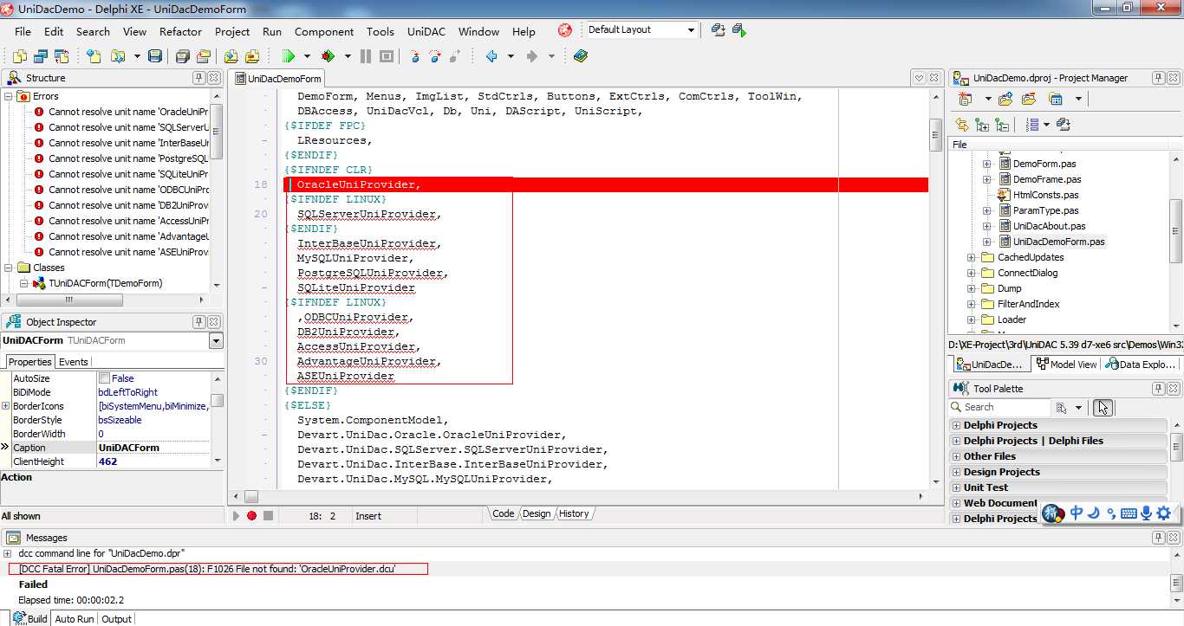Image resolution: width=1184 pixels, height=626 pixels.
Task: Switch to Auto Run messages tab
Action: (75, 619)
